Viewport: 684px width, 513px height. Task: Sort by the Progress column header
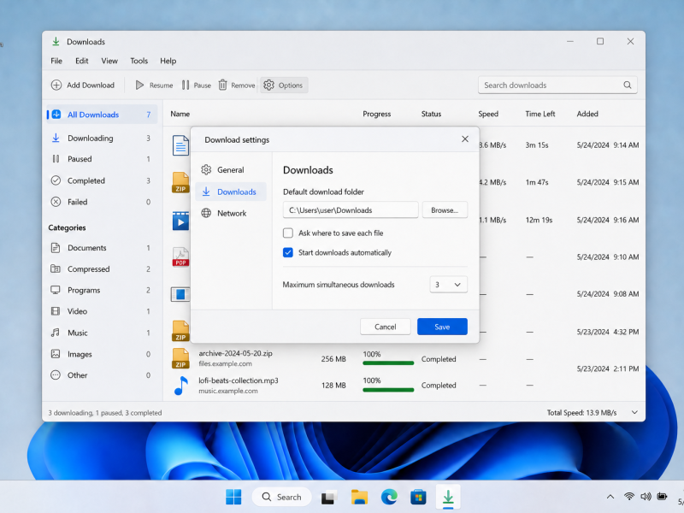click(x=377, y=114)
